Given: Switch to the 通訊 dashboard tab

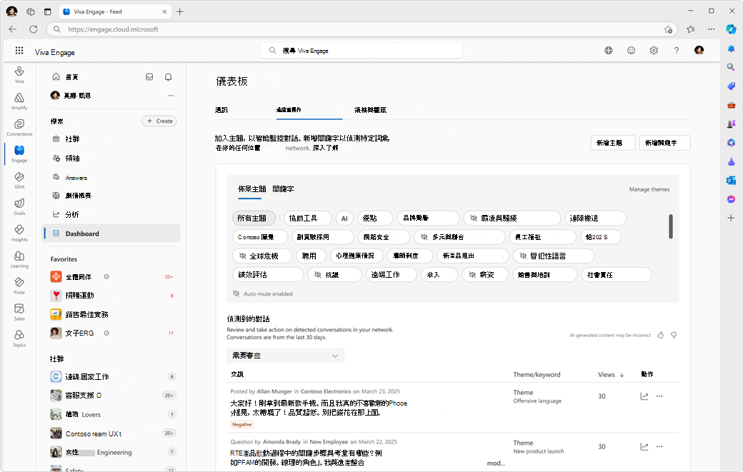Looking at the screenshot, I should [221, 110].
